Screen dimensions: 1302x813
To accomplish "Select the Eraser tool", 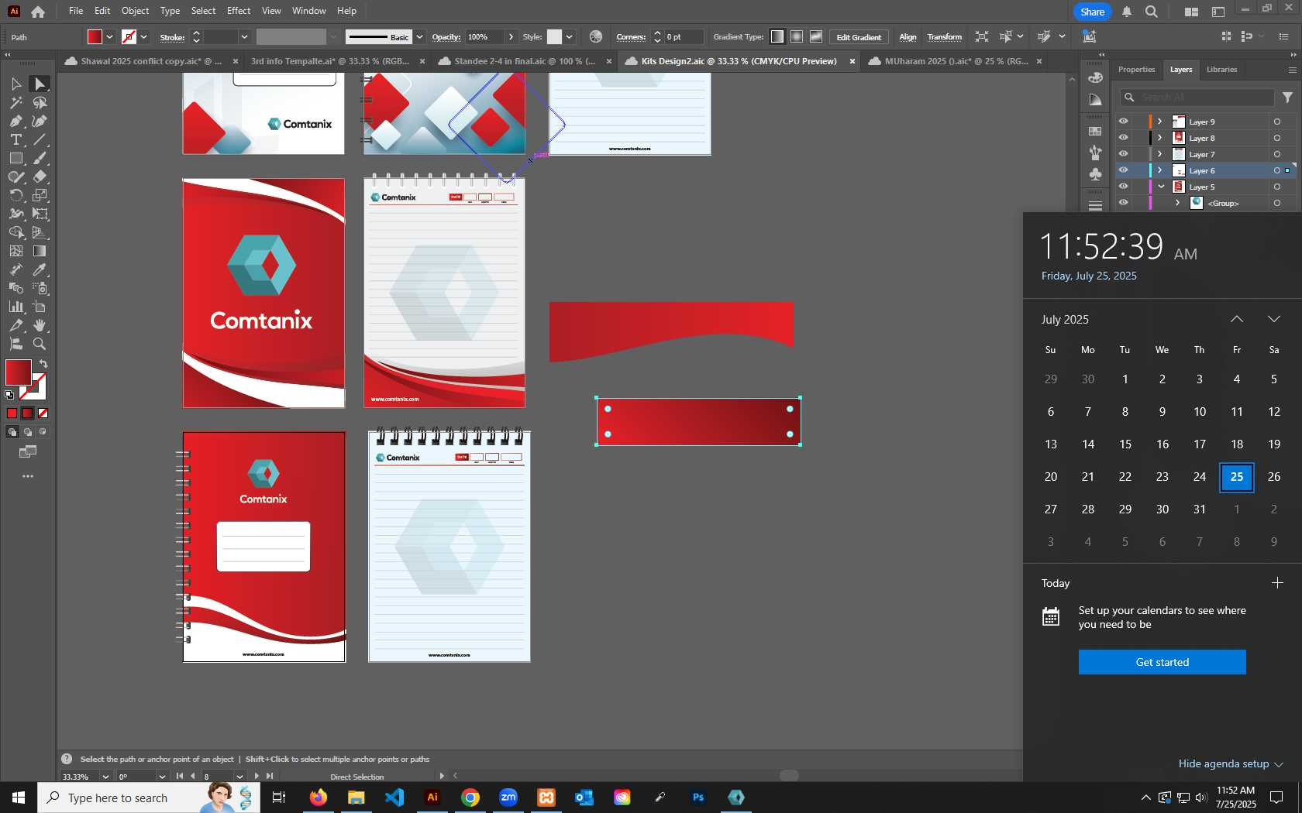I will 40,177.
